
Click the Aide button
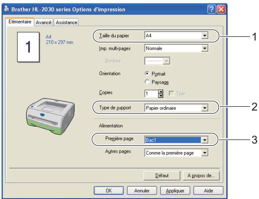point(208,191)
